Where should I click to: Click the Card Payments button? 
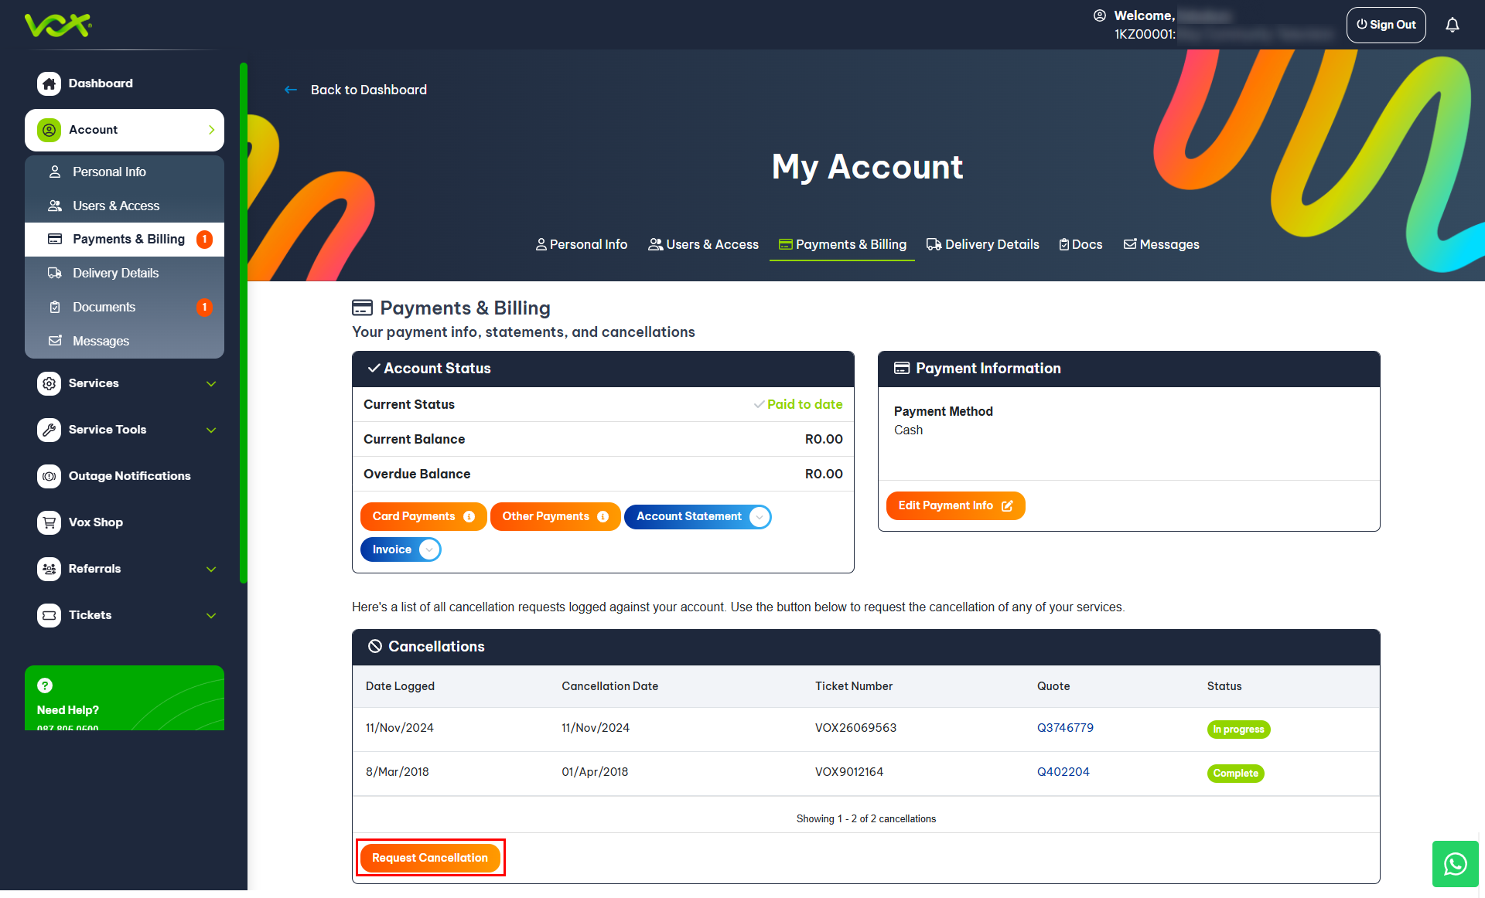click(x=423, y=517)
